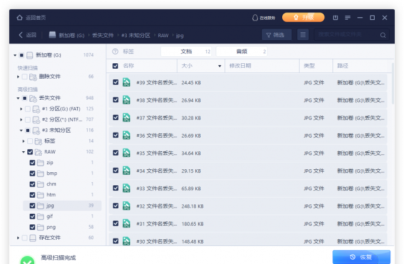Click the bookmark-style icon next to 升级
This screenshot has width=404, height=264.
pos(335,17)
